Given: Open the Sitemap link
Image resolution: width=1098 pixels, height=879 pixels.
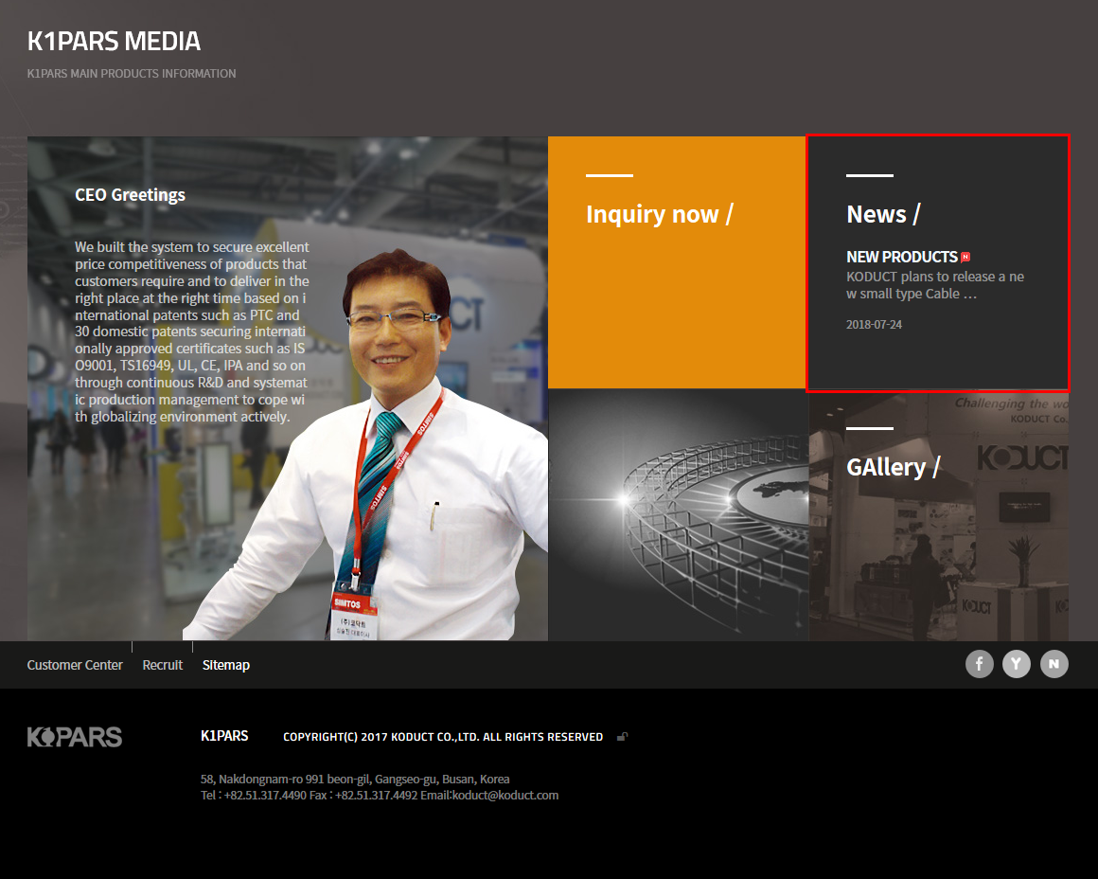Looking at the screenshot, I should click(226, 665).
